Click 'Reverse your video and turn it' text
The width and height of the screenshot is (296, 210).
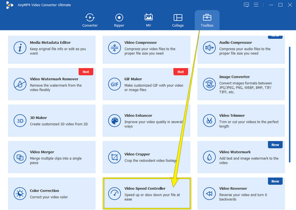[243, 195]
